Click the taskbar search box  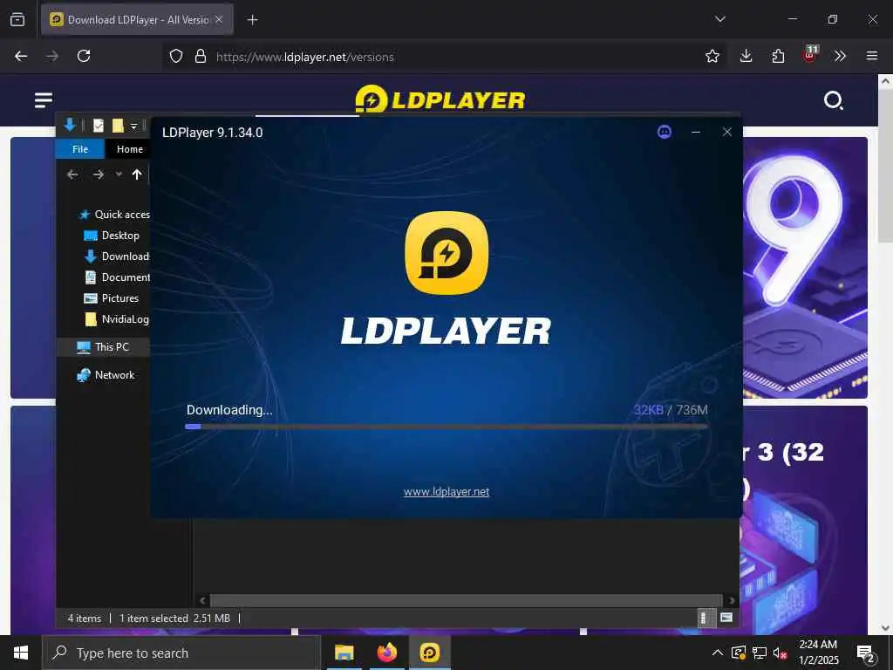pyautogui.click(x=181, y=653)
